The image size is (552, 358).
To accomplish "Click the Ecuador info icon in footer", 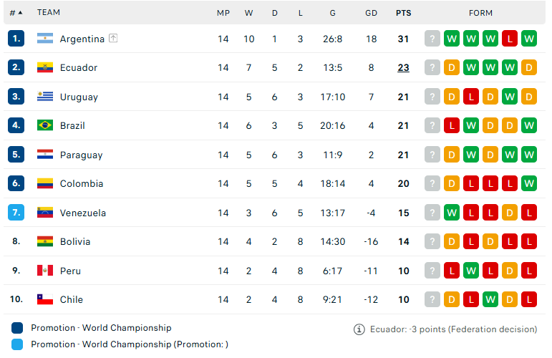I will [359, 329].
